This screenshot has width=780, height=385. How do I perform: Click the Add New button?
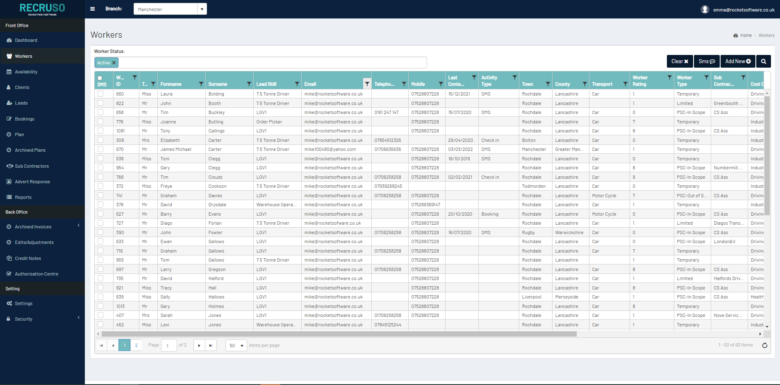pos(738,62)
